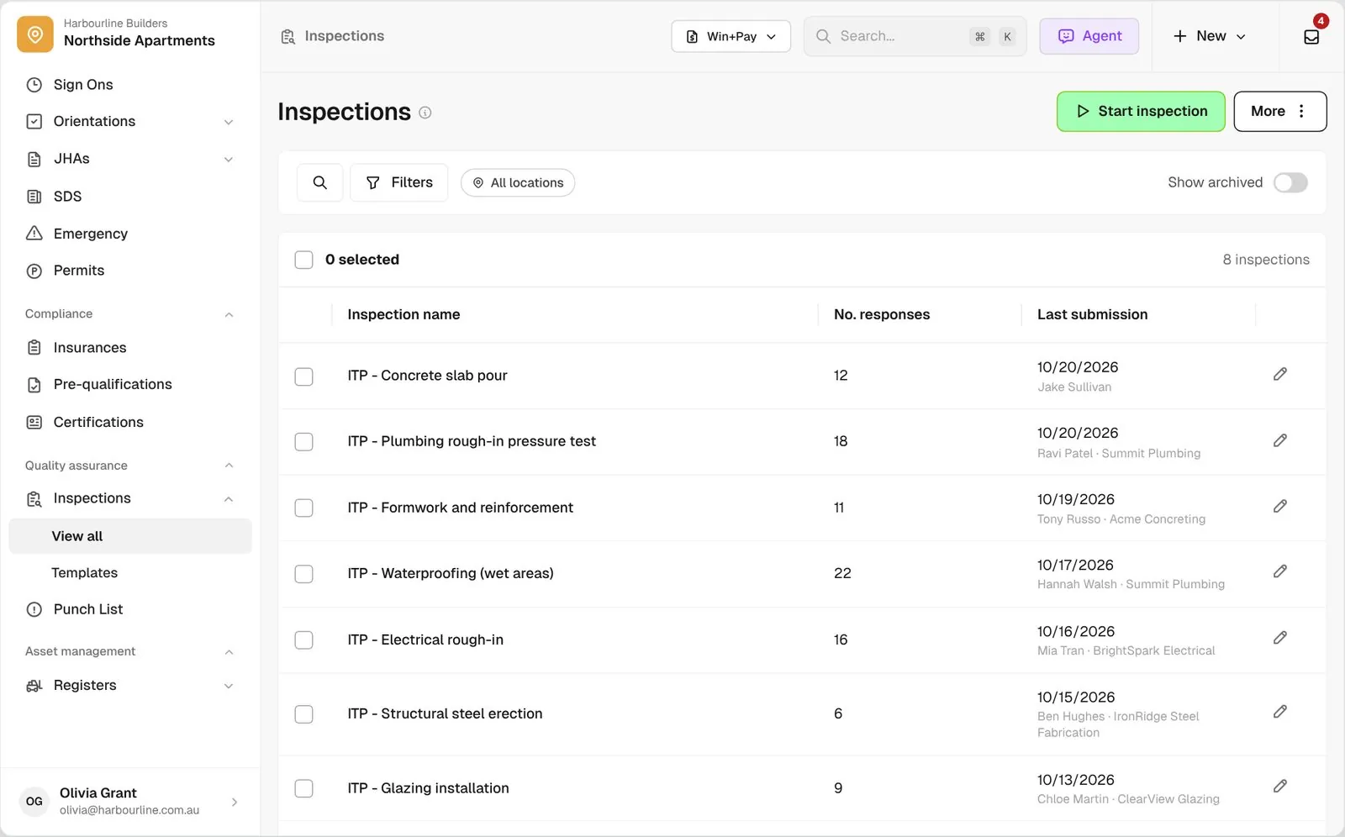The width and height of the screenshot is (1345, 837).
Task: Tick the select-all checkbox beside 0 selected
Action: (303, 260)
